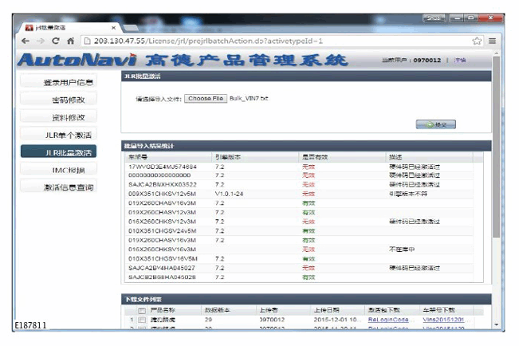Select the jrl tab title
The width and height of the screenshot is (519, 346).
pos(50,28)
